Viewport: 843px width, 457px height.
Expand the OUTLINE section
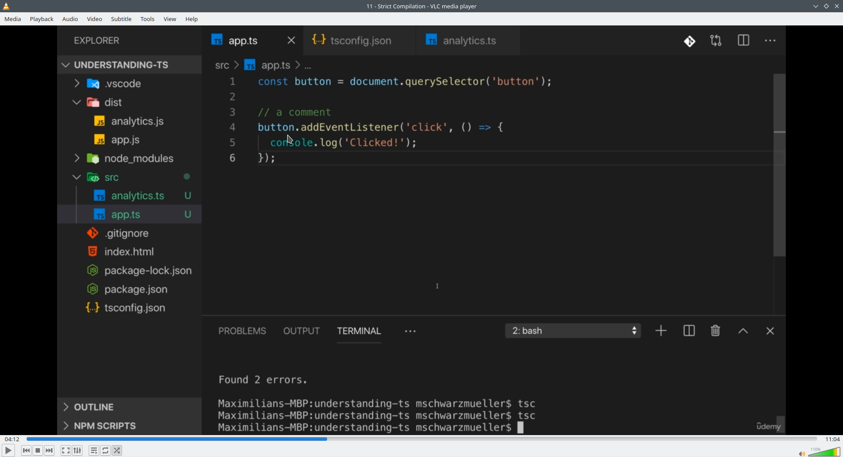point(130,407)
